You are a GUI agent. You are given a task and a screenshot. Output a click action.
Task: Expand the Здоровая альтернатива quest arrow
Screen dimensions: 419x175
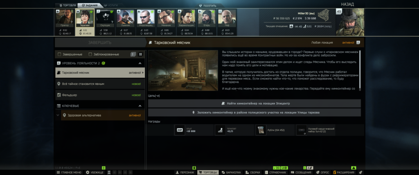point(58,115)
